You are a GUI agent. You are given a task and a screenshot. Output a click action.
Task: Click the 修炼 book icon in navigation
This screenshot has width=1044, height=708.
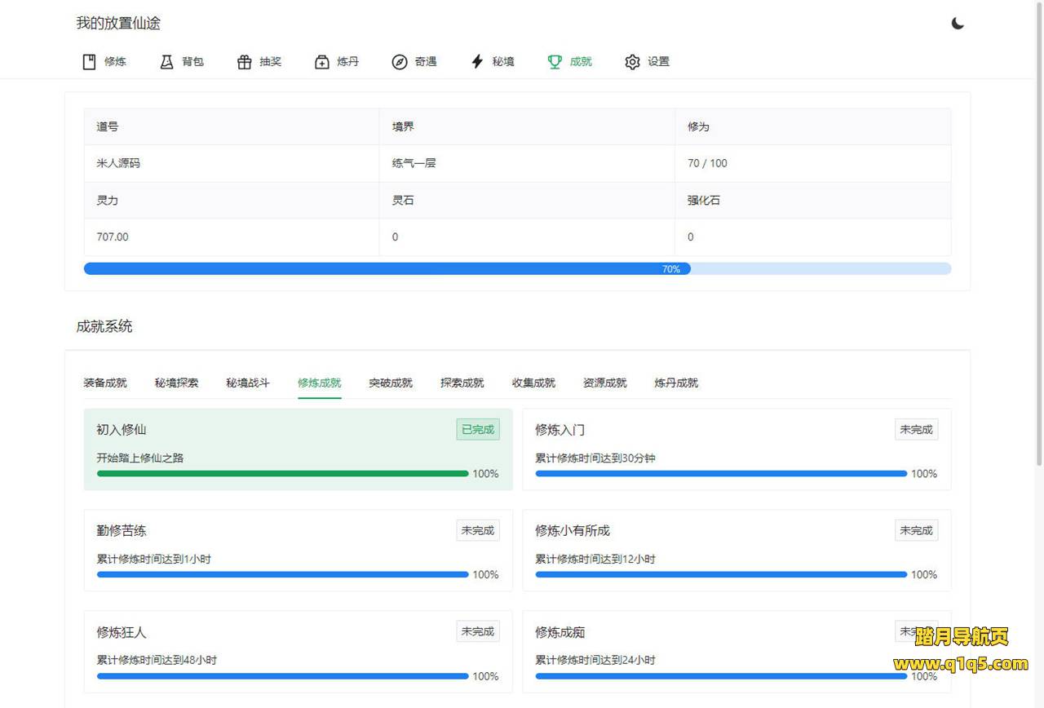(x=90, y=62)
